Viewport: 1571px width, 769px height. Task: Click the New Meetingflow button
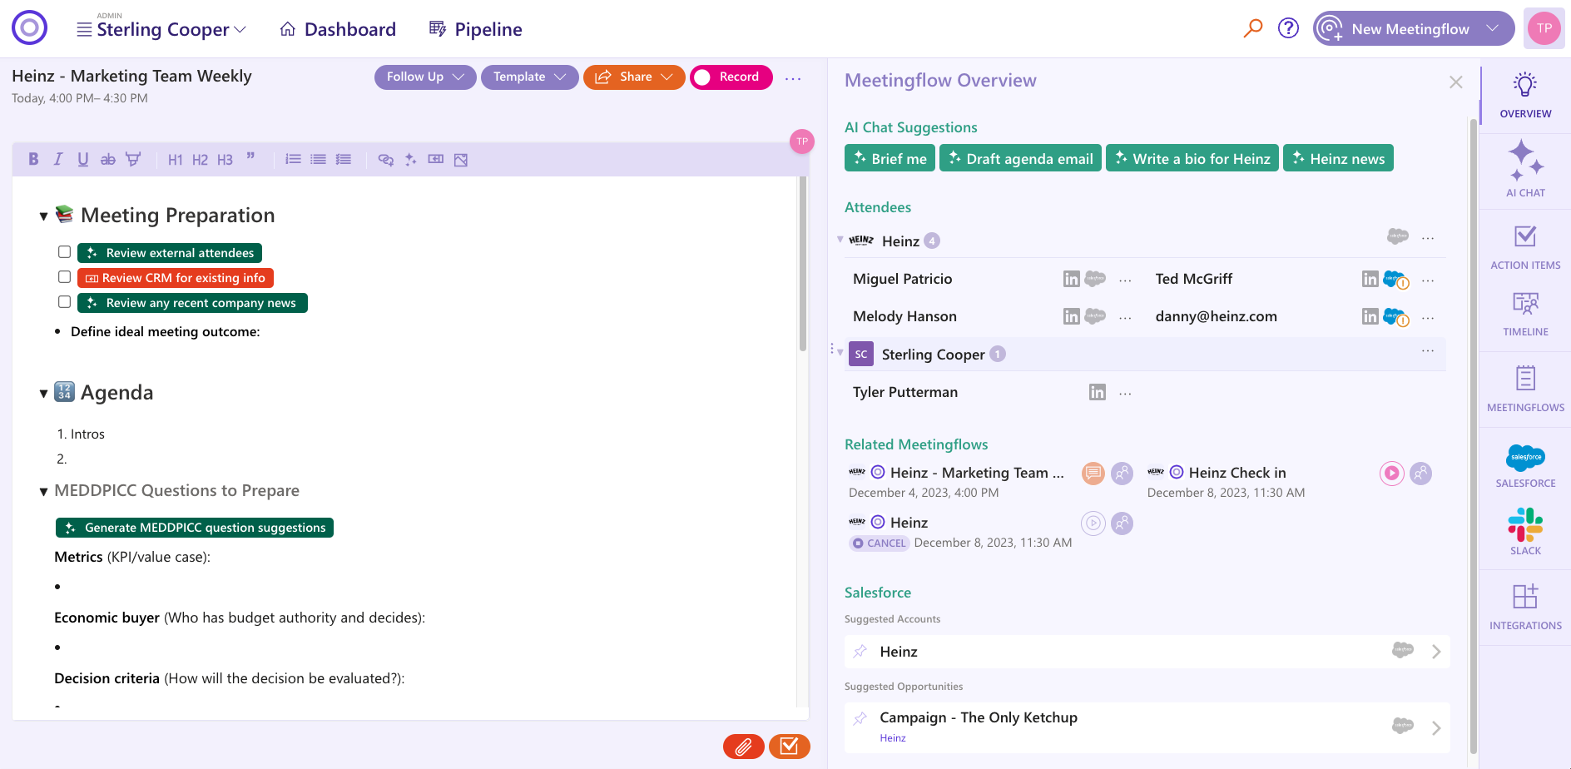point(1413,28)
